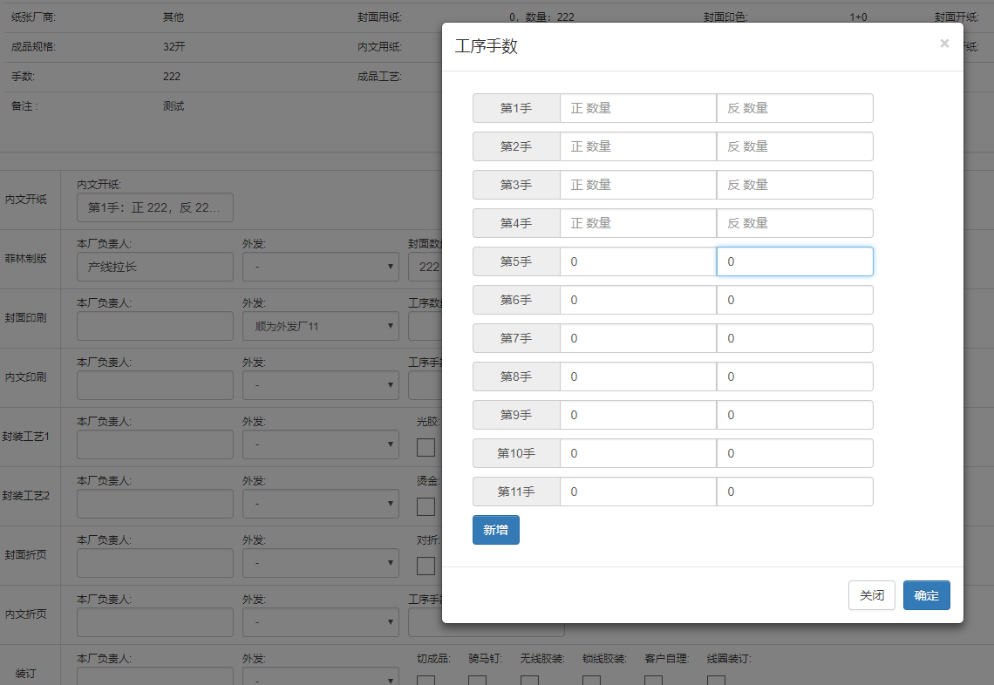Viewport: 994px width, 685px height.
Task: Select the 第11手 反 quantity input
Action: tap(795, 492)
